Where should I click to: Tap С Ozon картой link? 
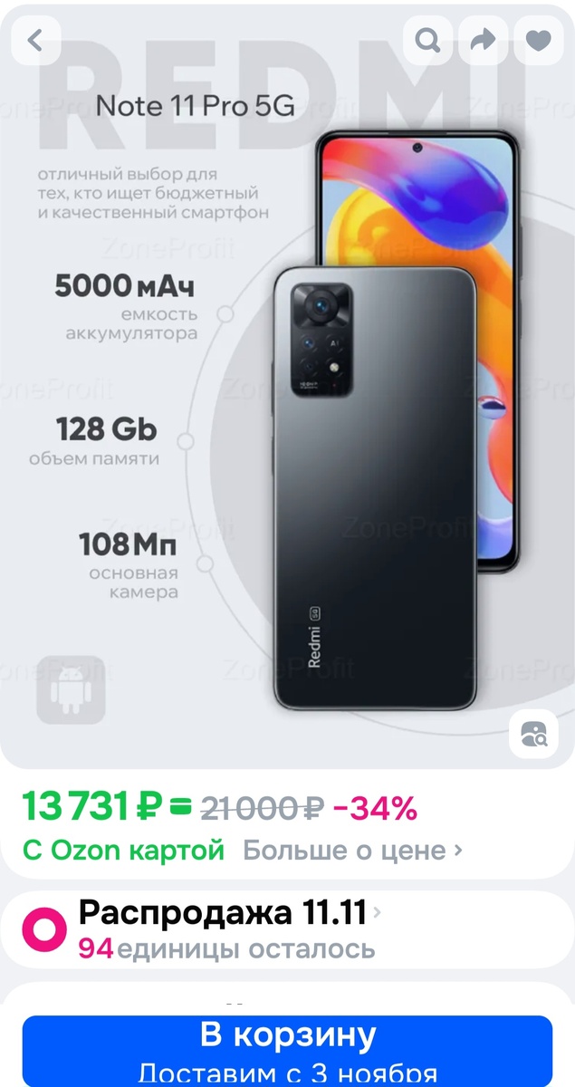click(x=124, y=851)
